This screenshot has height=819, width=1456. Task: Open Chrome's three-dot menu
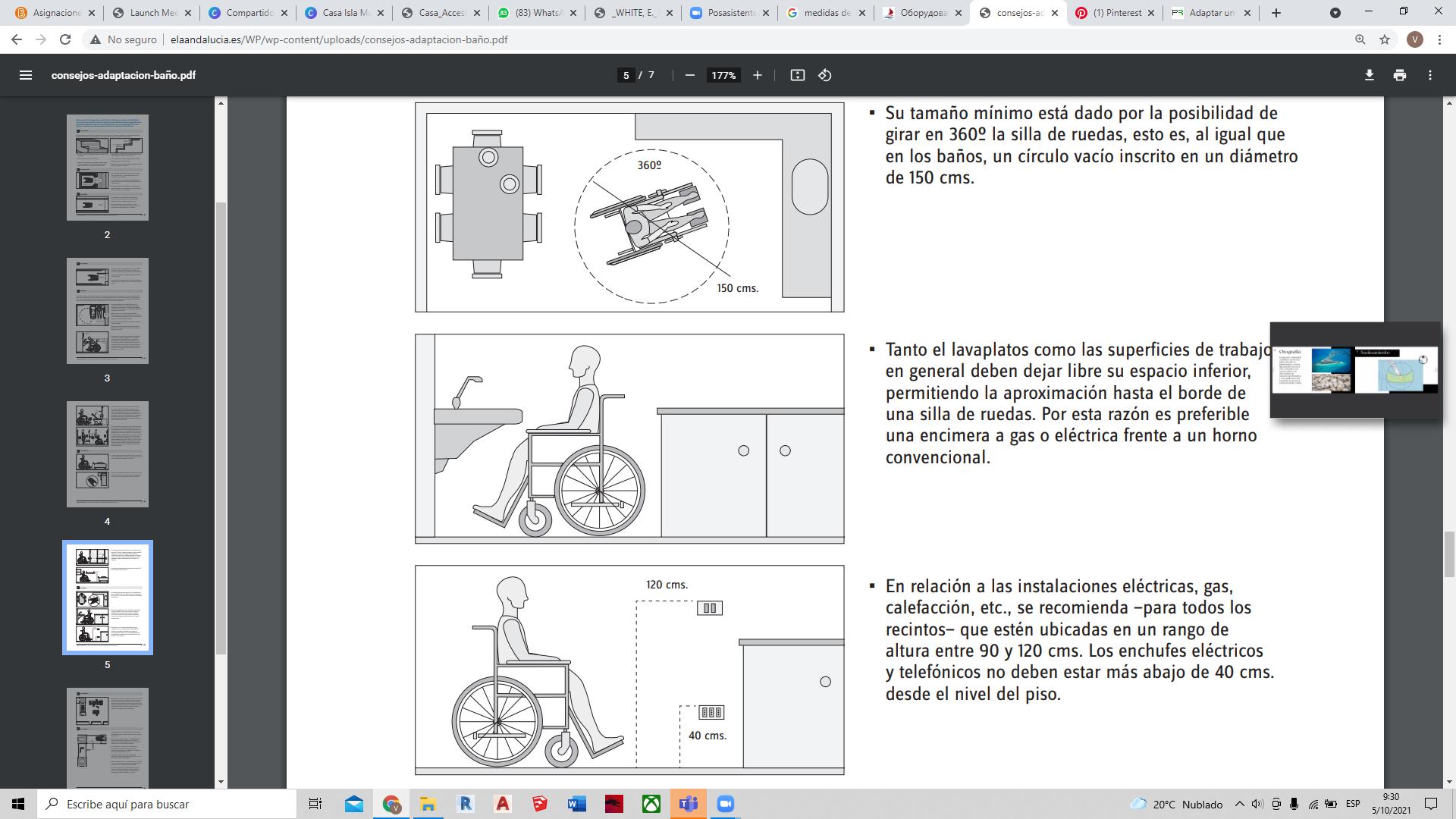[x=1439, y=39]
